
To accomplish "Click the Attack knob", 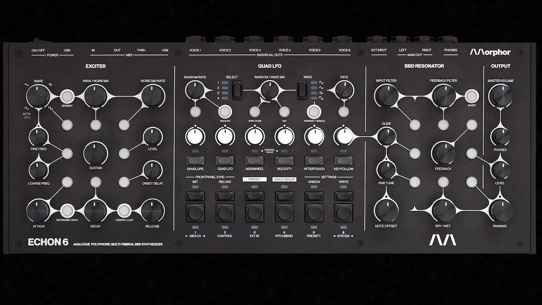I will (37, 211).
